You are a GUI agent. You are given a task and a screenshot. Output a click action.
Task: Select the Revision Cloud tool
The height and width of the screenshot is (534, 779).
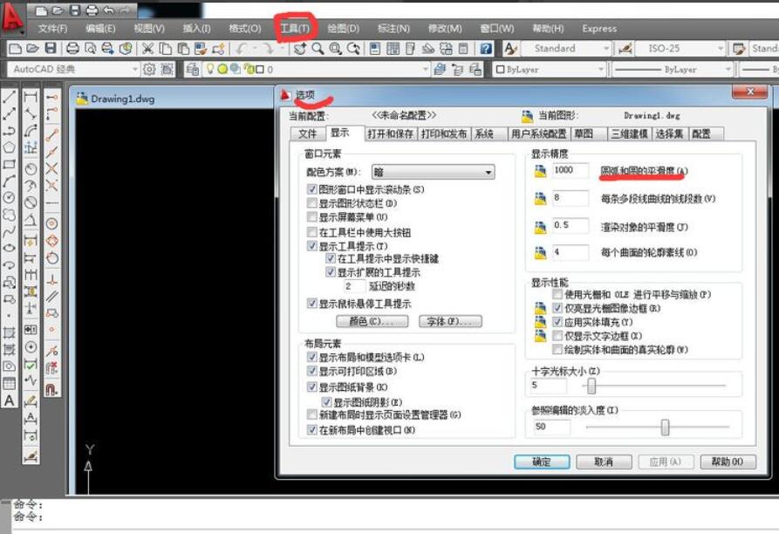9,216
